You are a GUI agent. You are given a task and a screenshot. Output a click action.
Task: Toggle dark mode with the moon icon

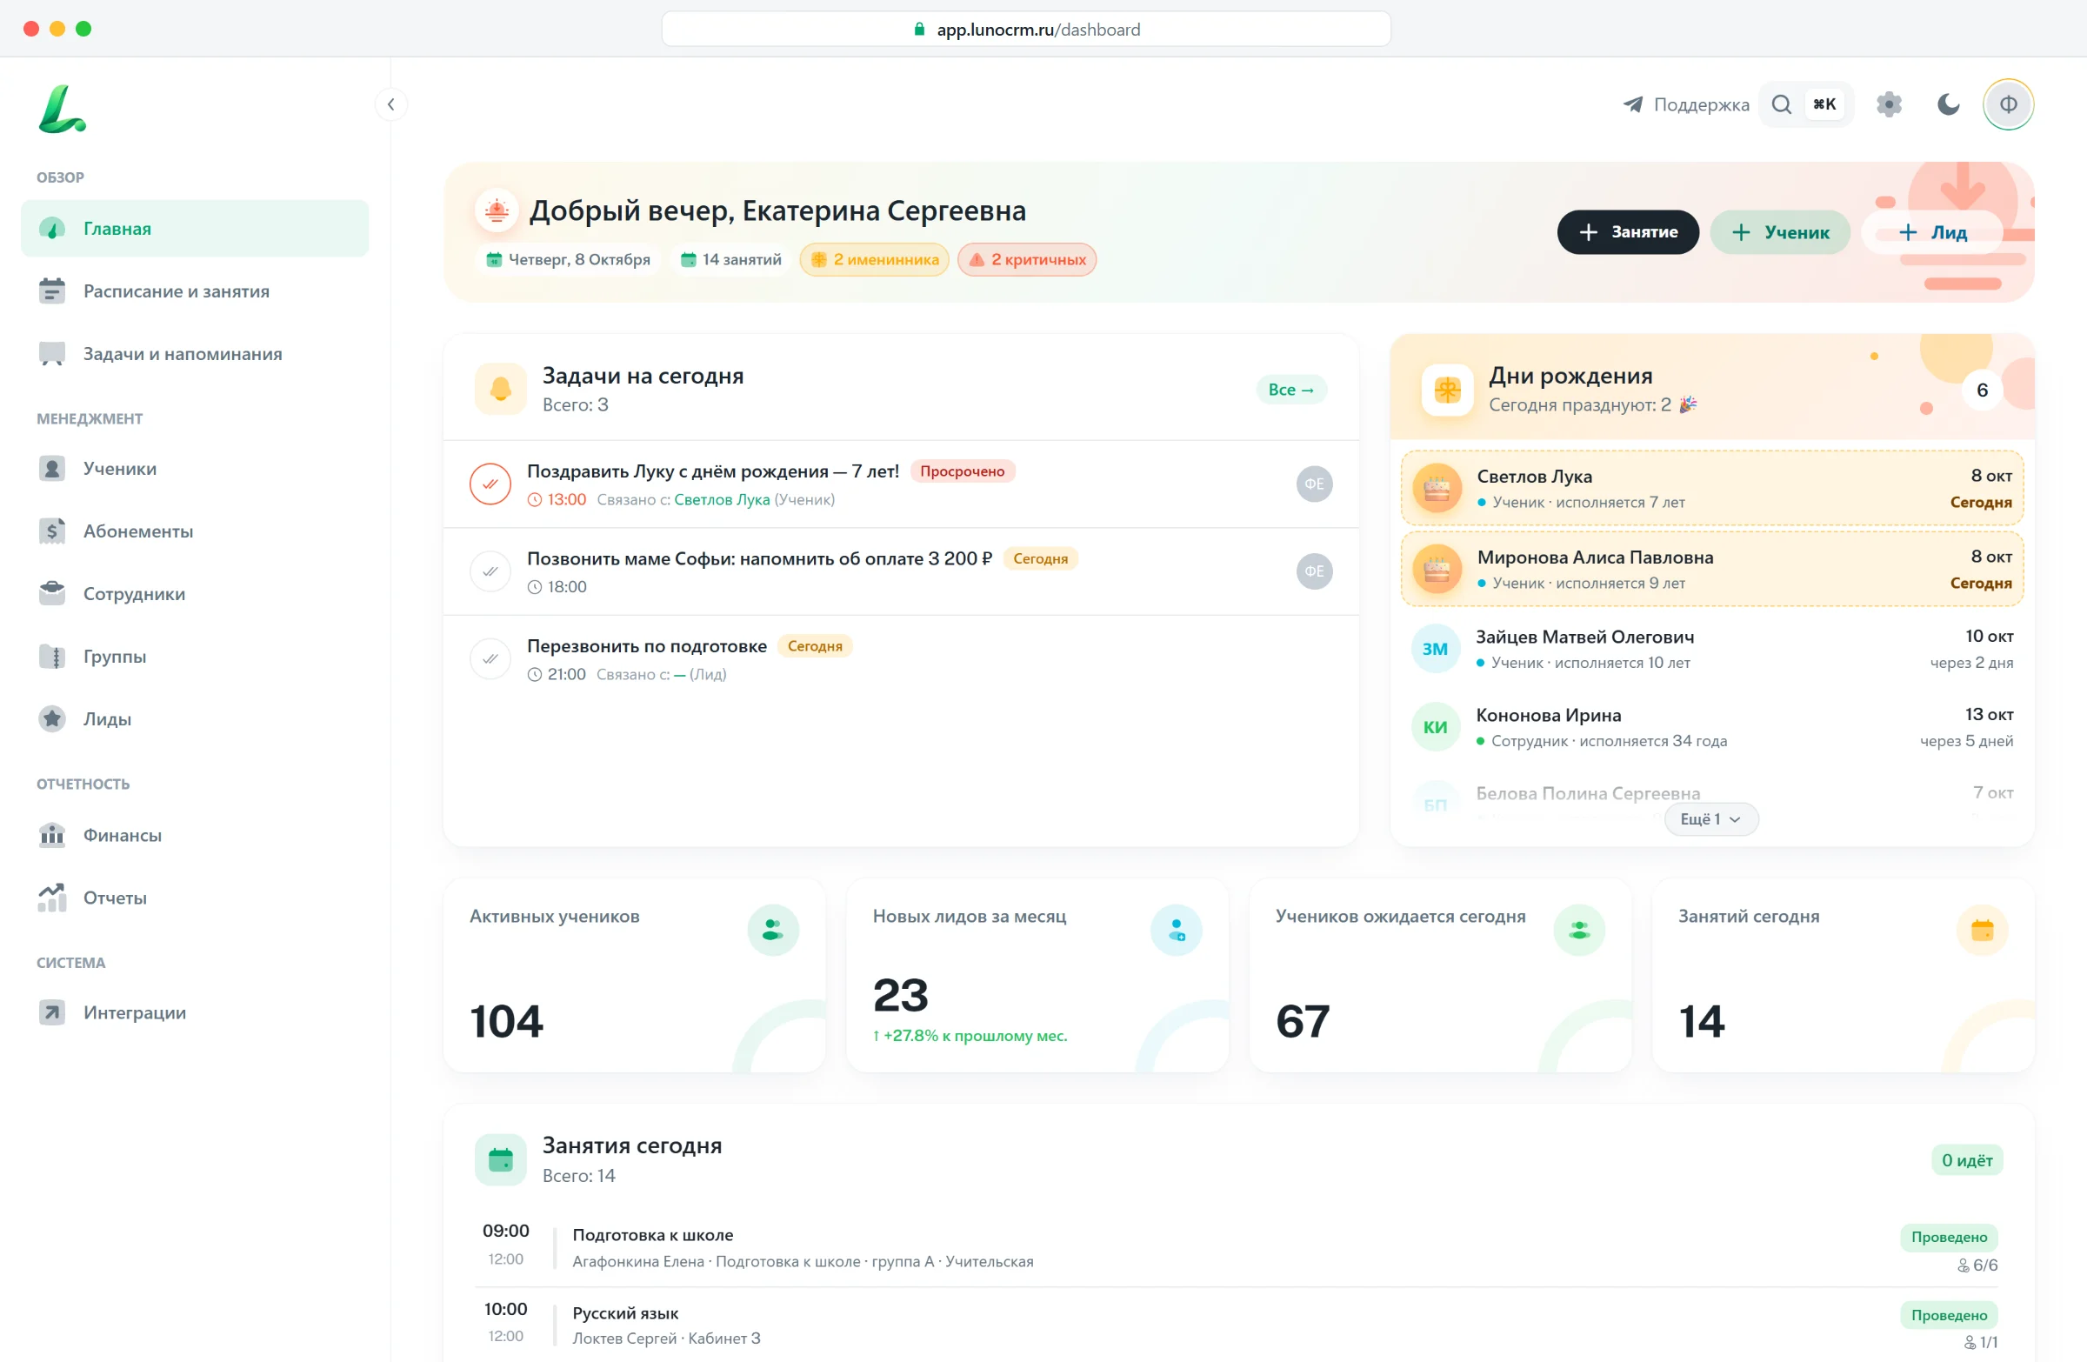point(1949,104)
